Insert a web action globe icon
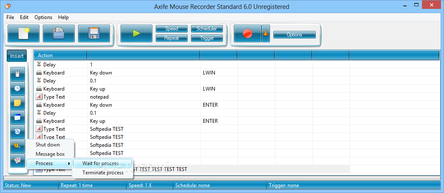The image size is (444, 193). tap(17, 132)
